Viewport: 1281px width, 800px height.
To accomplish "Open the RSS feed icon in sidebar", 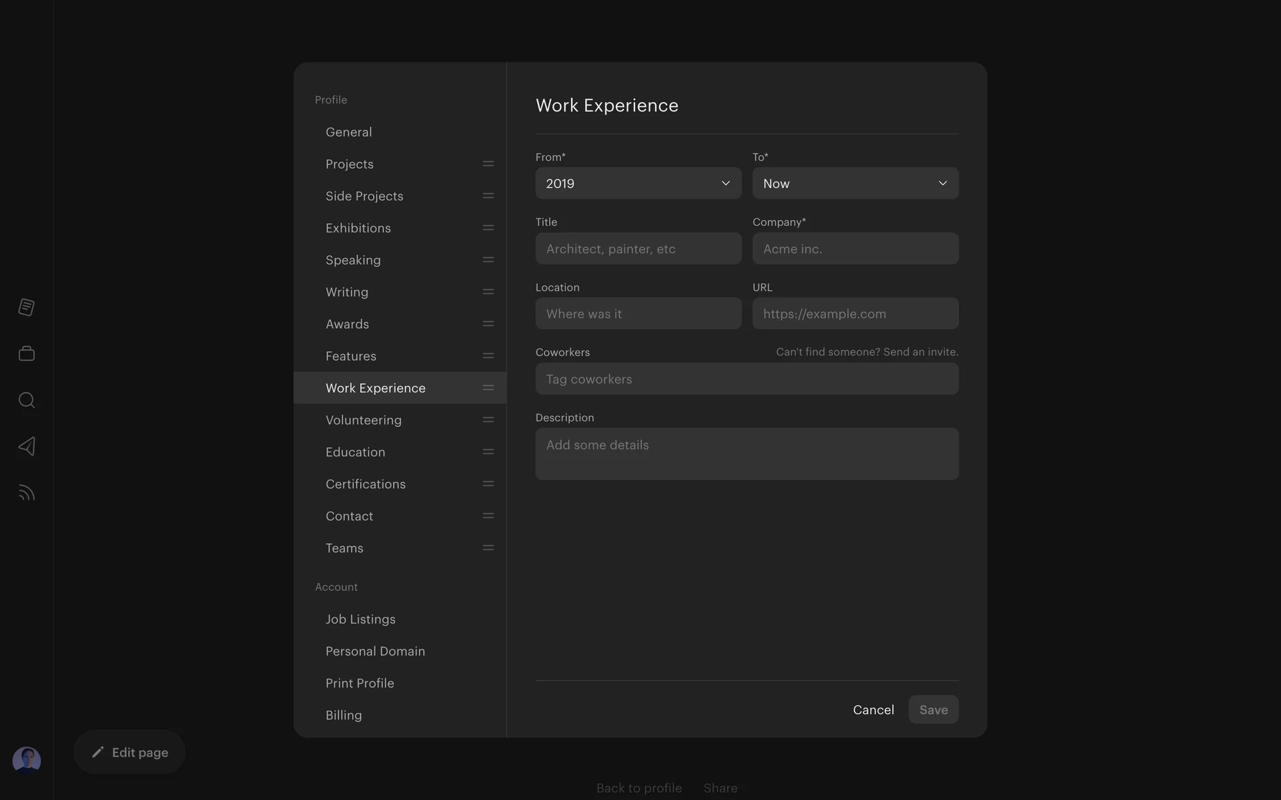I will coord(27,493).
